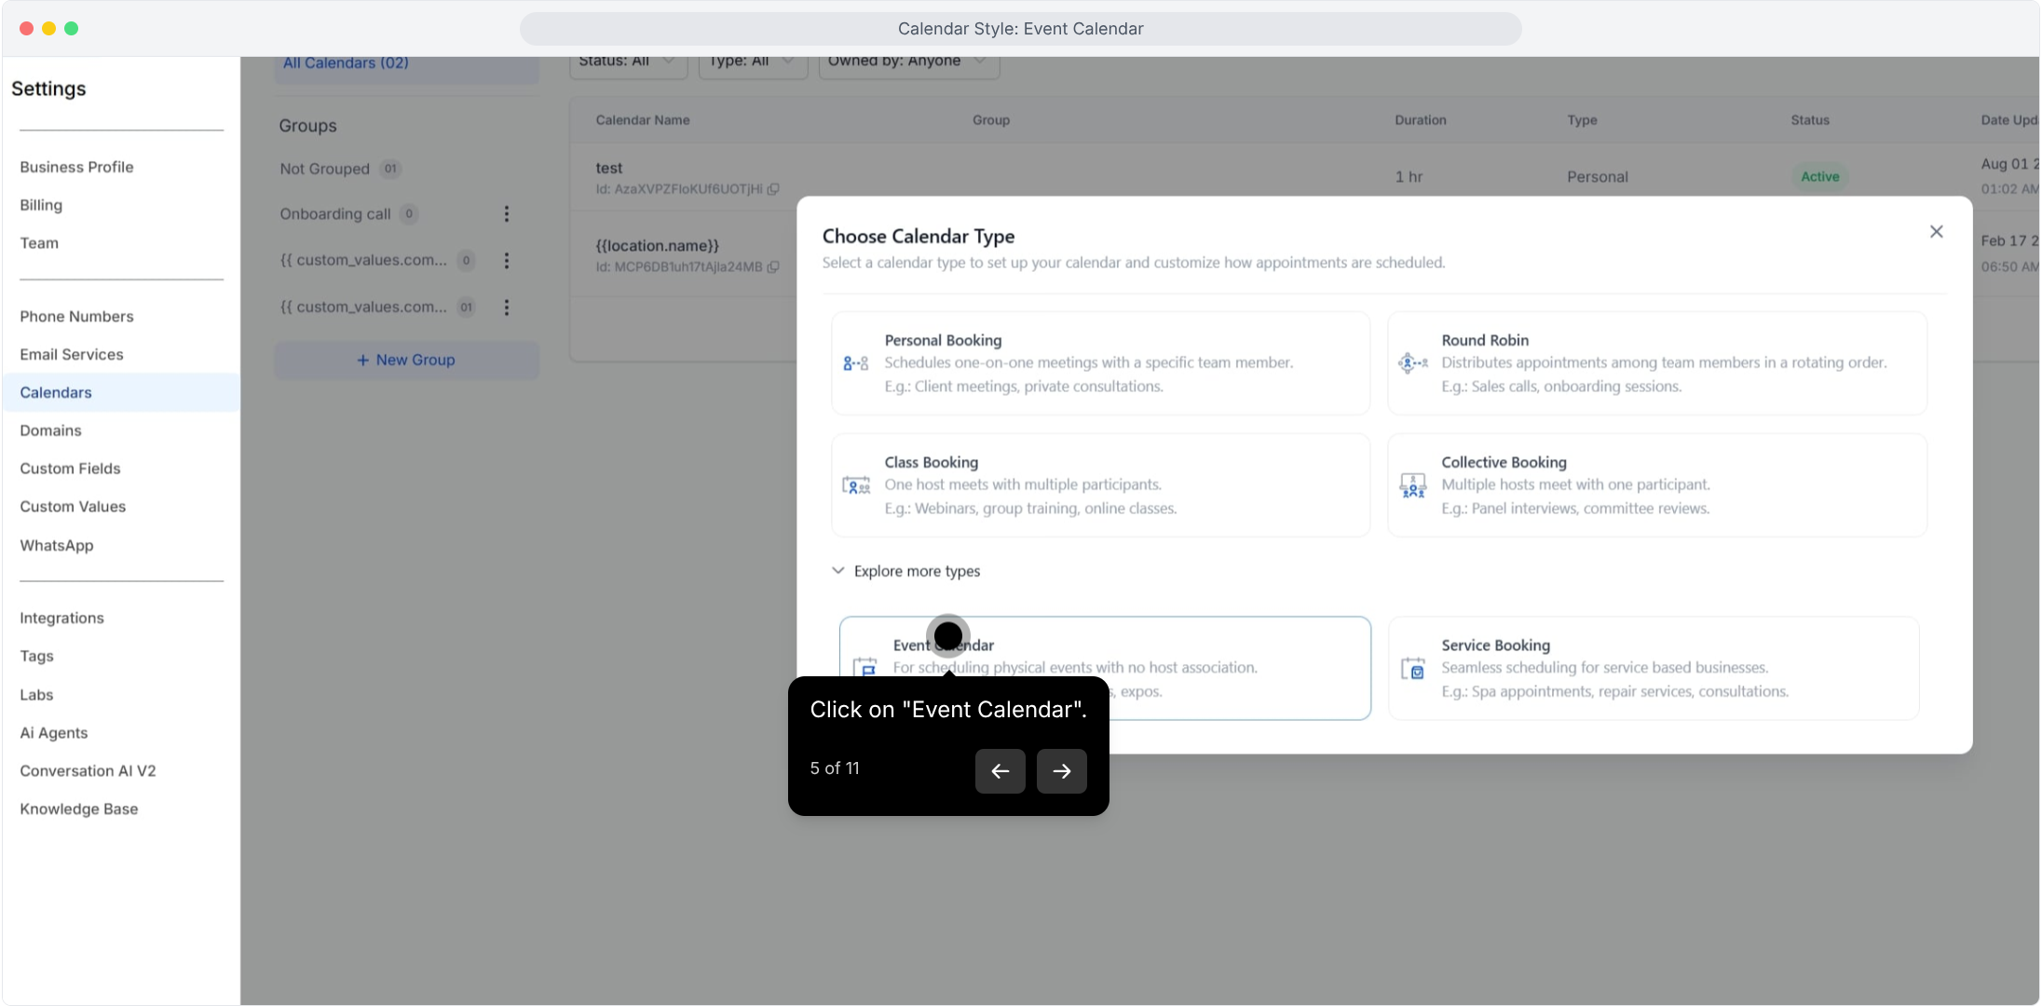Open the Owned by: Anyone dropdown

pos(907,62)
